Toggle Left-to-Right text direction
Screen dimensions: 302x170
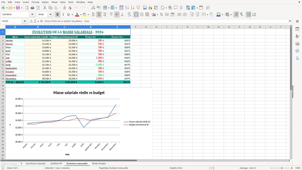coord(236,15)
